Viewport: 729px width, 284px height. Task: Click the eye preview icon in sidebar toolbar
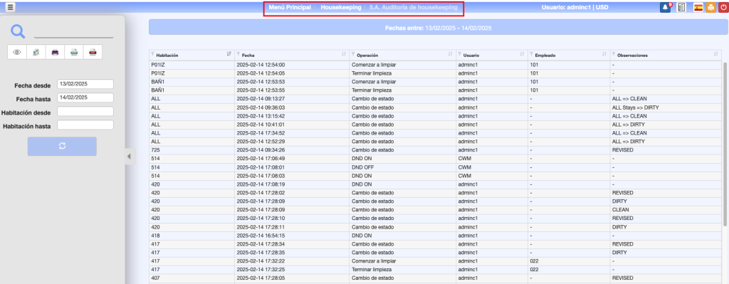point(17,52)
